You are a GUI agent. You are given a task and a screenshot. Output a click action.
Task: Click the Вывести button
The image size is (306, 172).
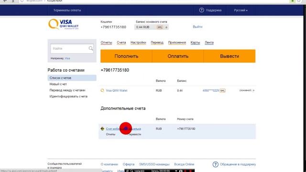[x=229, y=56]
